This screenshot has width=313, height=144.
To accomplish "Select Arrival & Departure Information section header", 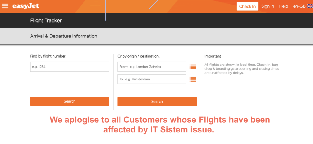I will pos(64,36).
